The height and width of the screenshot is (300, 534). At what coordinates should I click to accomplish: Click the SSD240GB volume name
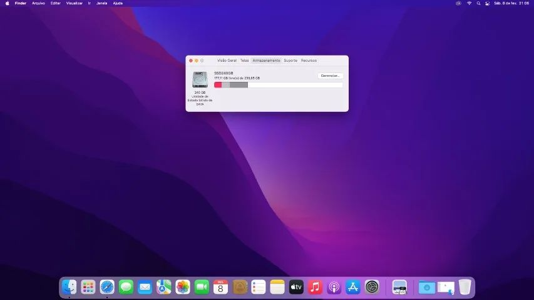(223, 73)
